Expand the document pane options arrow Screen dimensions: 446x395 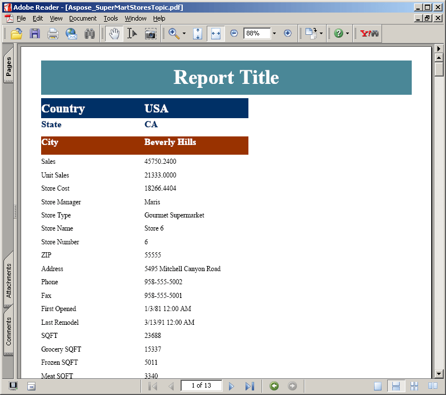coord(439,49)
